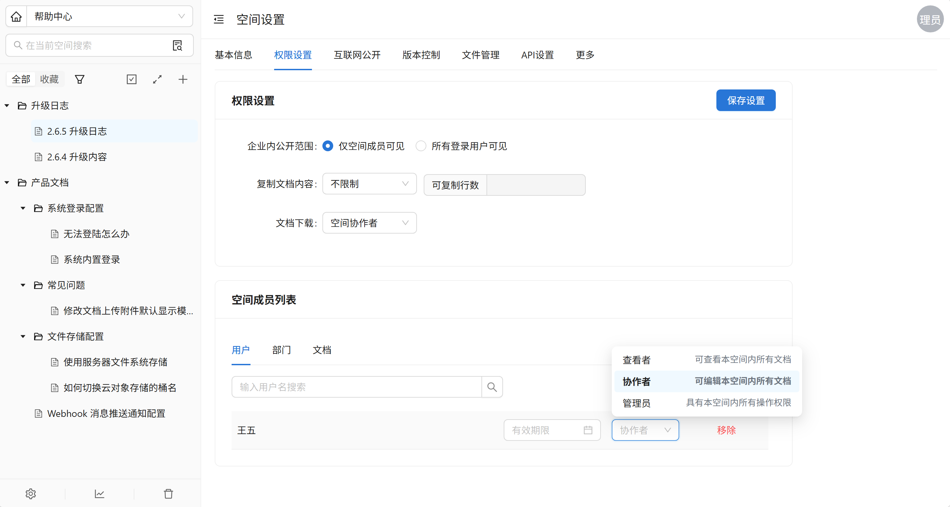Click the 有效期限 date field
Image resolution: width=950 pixels, height=507 pixels.
552,430
